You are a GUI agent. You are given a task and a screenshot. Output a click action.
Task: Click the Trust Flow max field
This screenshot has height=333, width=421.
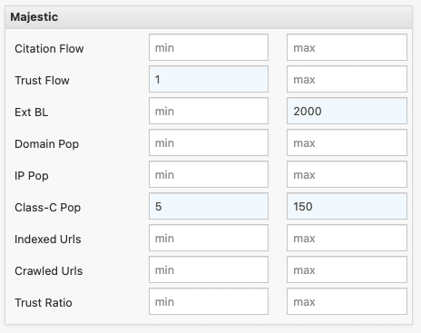coord(347,79)
